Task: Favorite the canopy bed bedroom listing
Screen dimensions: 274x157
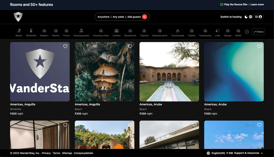Action: click(x=65, y=125)
